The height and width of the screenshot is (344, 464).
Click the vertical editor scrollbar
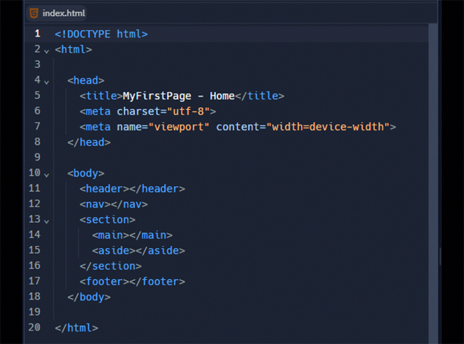click(433, 183)
